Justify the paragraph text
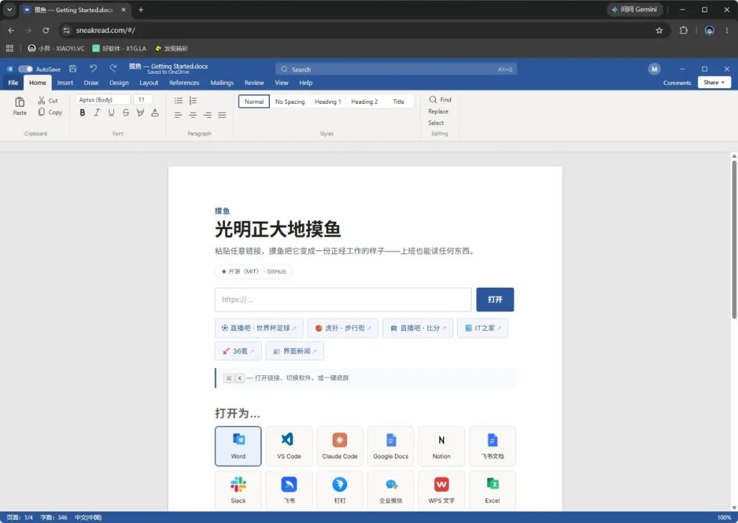 [x=222, y=115]
